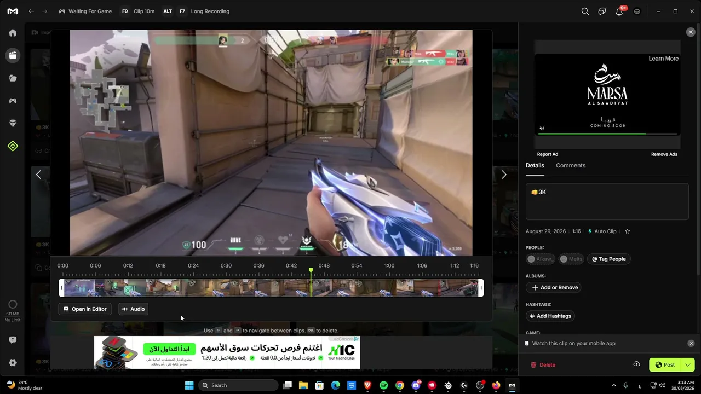Go back using the header arrow
Screen dimensions: 701x394
click(31, 11)
